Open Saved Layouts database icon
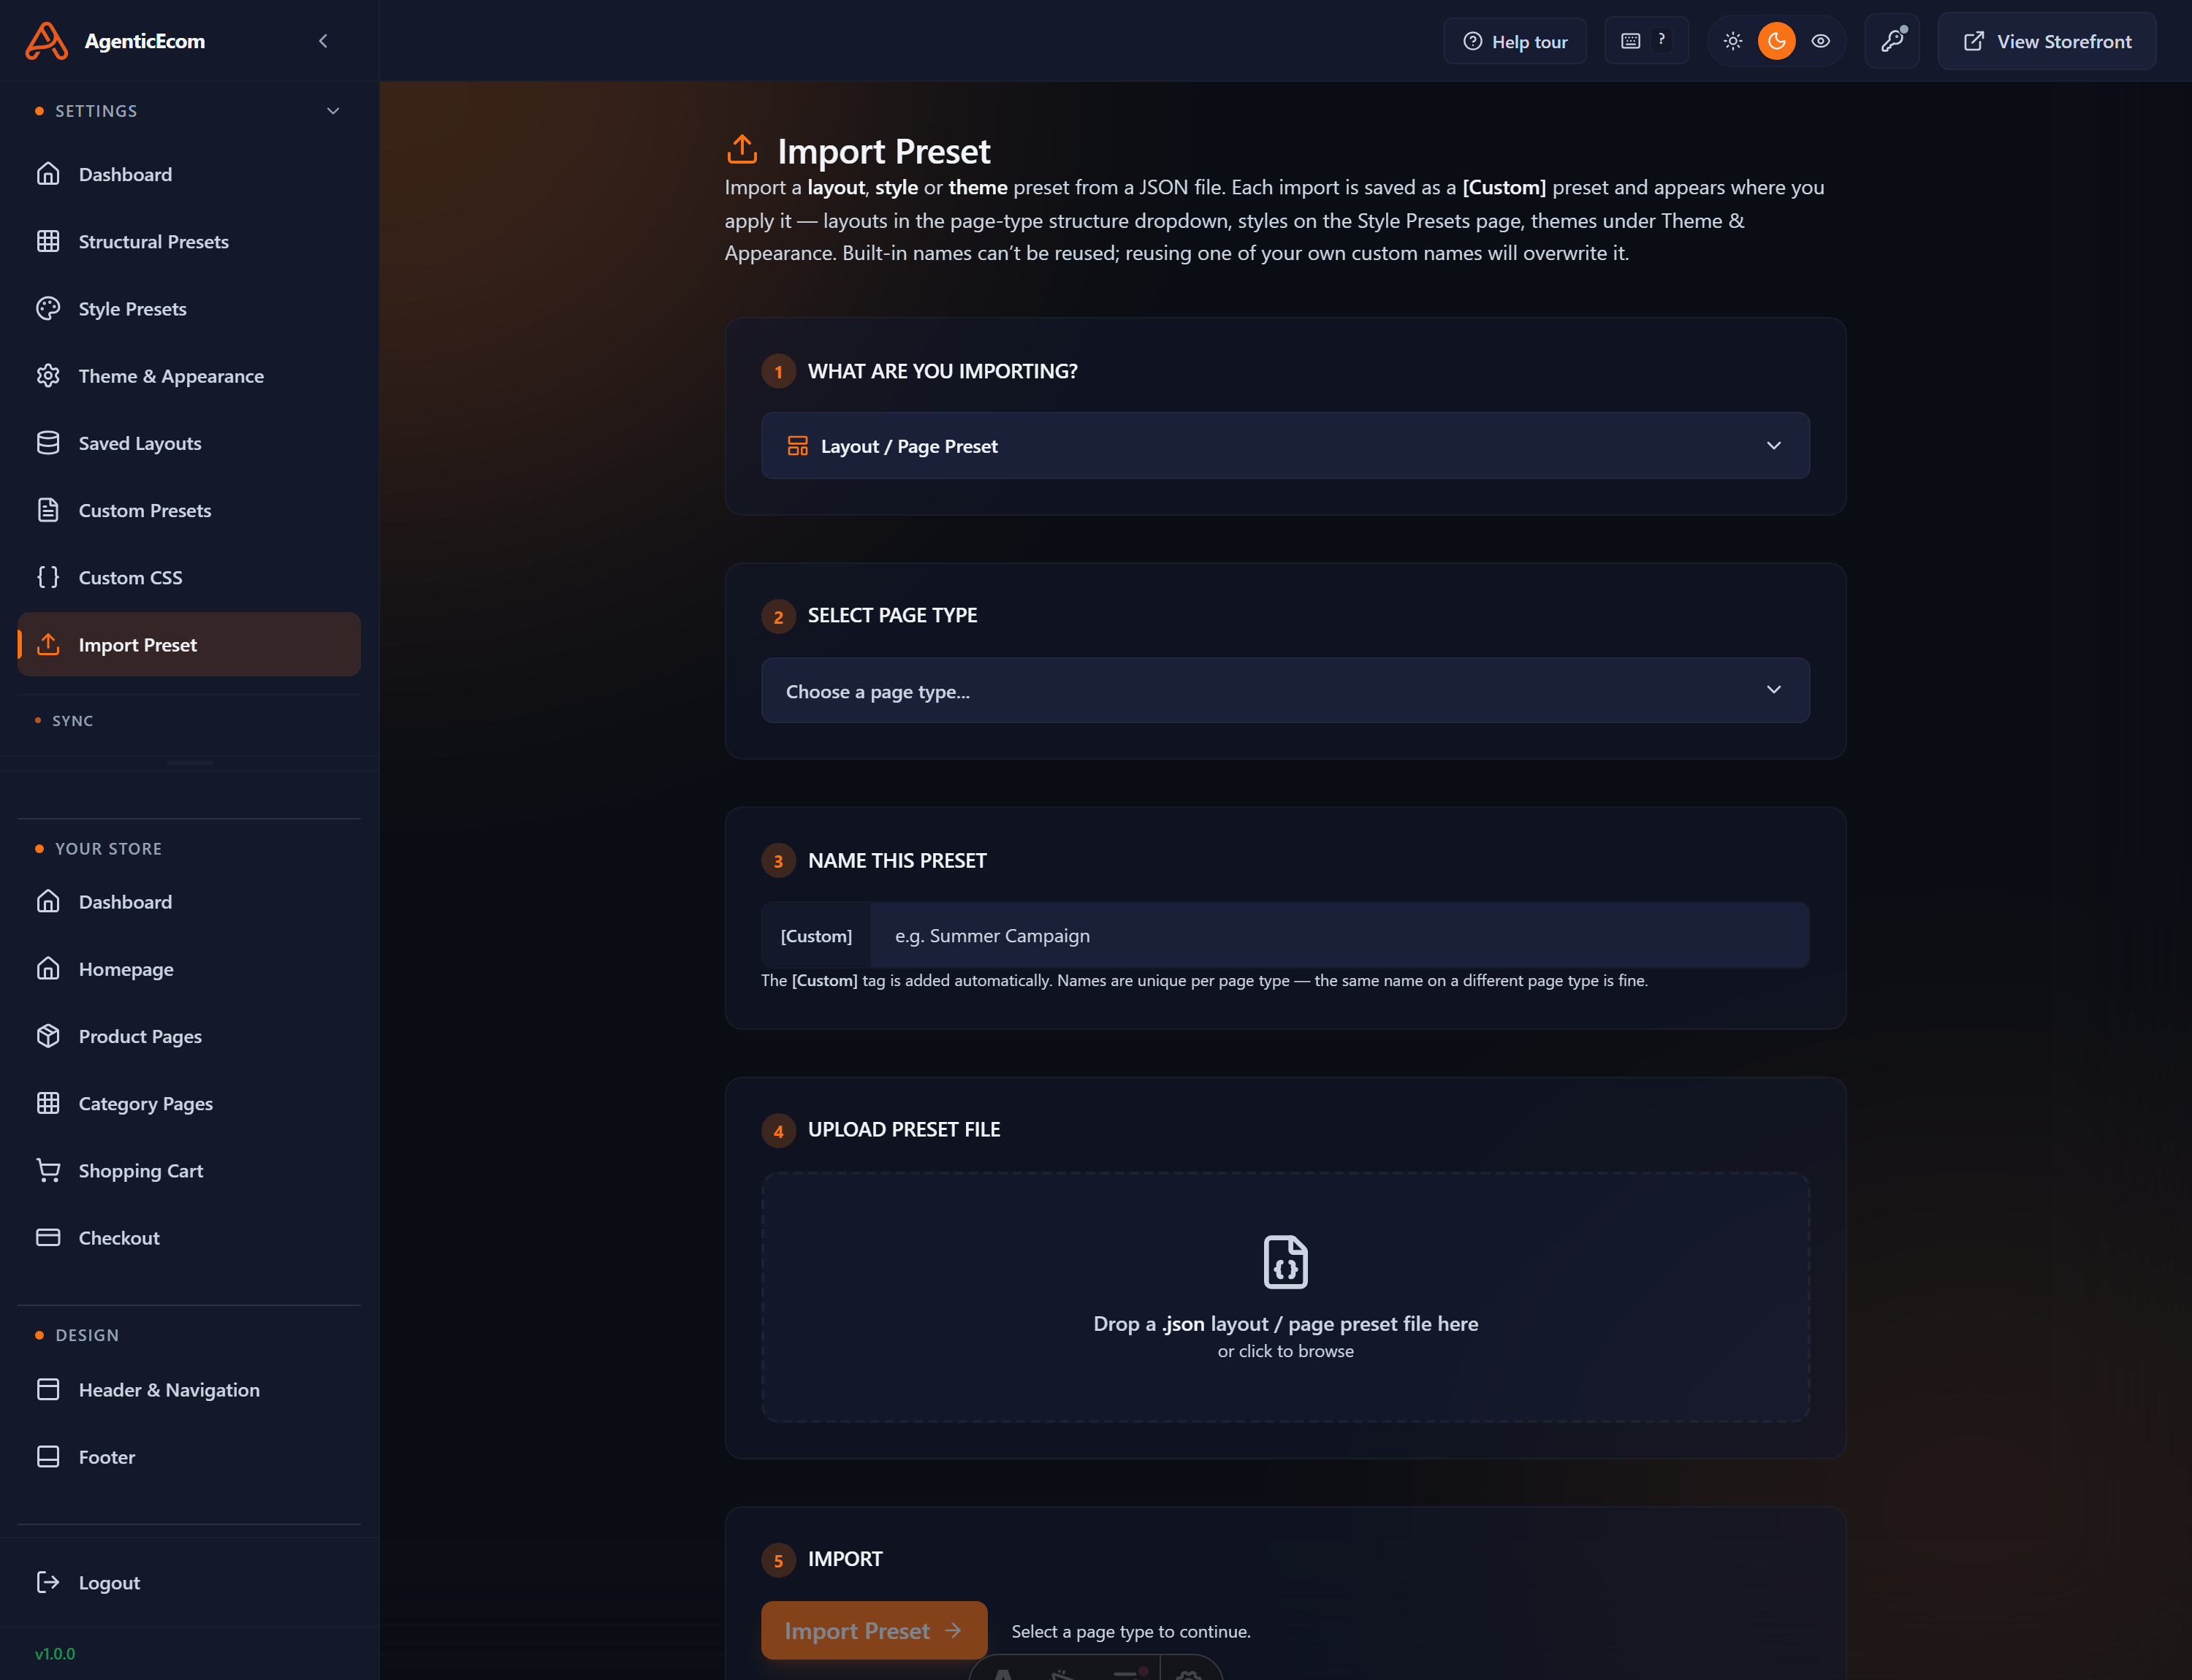Screen dimensions: 2192x1680 48,442
